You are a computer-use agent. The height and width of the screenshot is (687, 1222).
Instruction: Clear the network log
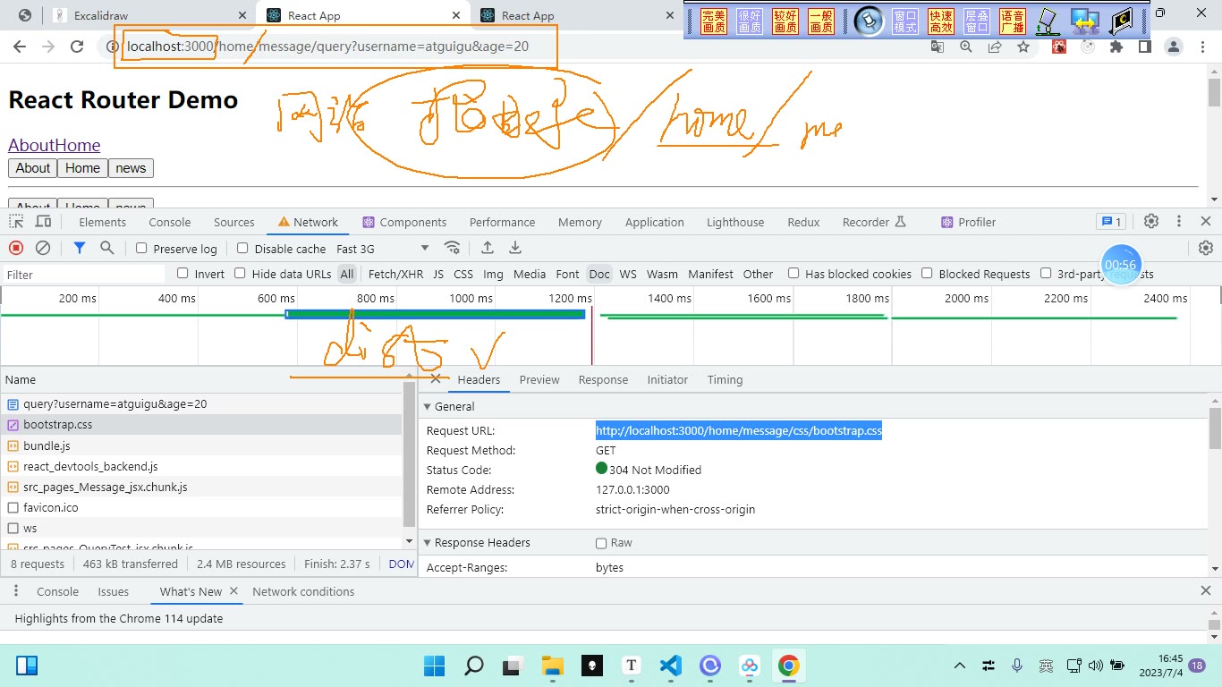[43, 248]
